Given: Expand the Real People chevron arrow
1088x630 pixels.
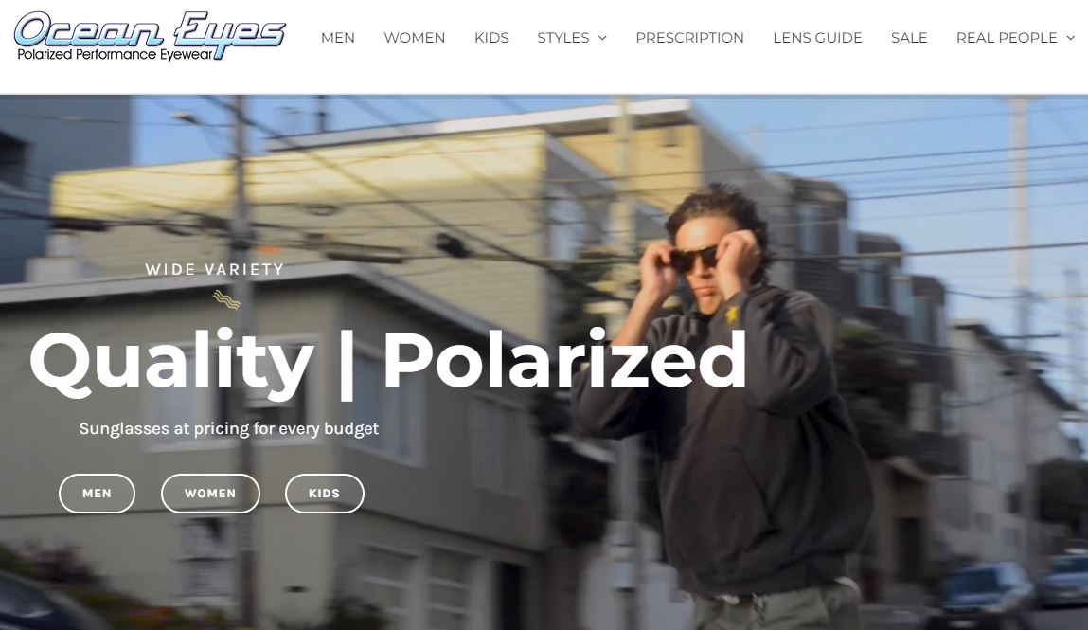Looking at the screenshot, I should (x=1071, y=38).
